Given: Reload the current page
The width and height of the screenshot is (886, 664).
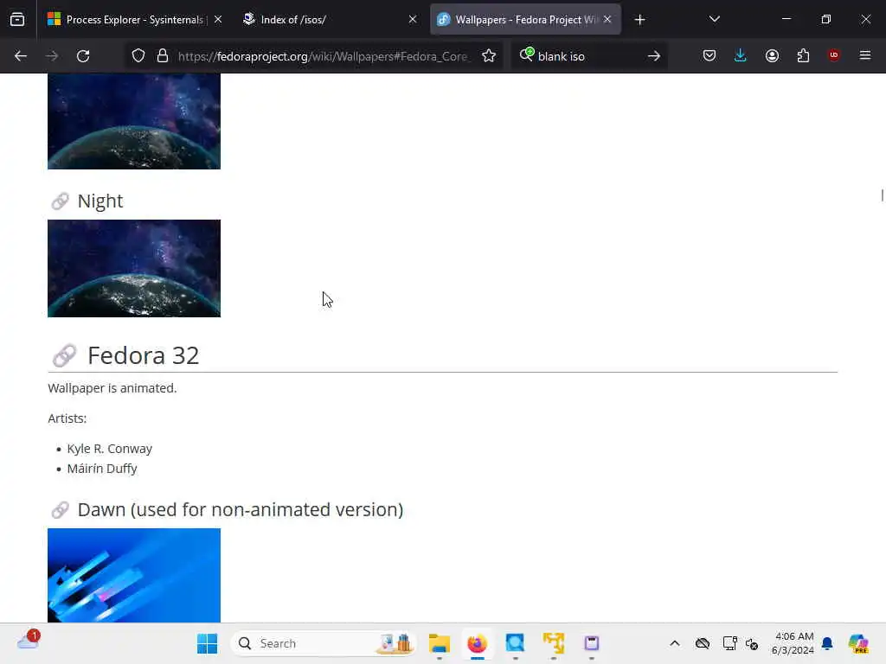Looking at the screenshot, I should coord(83,56).
